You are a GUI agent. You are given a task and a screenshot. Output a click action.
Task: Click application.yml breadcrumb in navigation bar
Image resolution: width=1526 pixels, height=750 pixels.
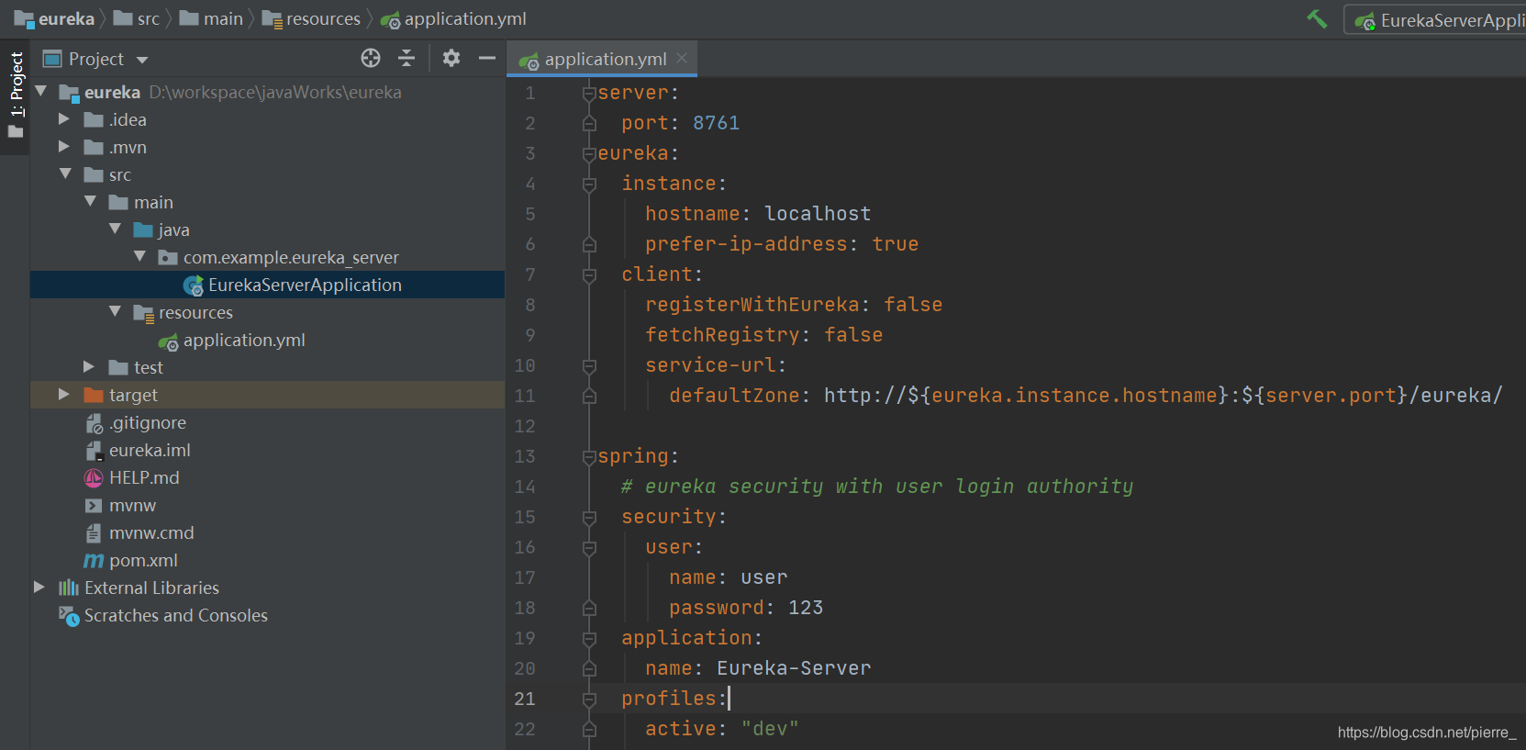coord(453,18)
